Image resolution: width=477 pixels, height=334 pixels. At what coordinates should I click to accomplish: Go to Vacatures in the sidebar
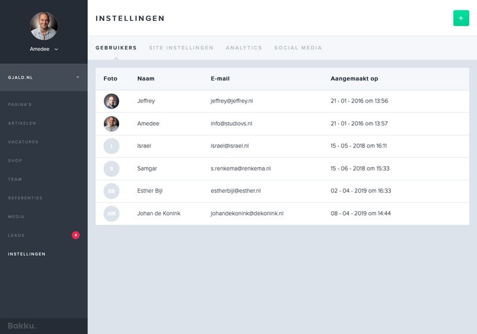click(23, 142)
